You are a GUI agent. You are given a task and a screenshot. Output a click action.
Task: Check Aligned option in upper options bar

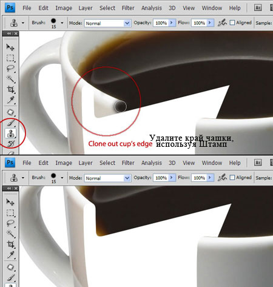232,22
